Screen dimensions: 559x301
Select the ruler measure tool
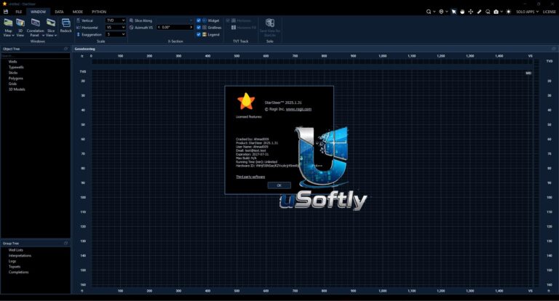coord(479,12)
